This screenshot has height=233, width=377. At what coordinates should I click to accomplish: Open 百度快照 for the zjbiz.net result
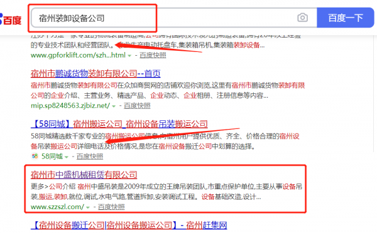[x=137, y=106]
